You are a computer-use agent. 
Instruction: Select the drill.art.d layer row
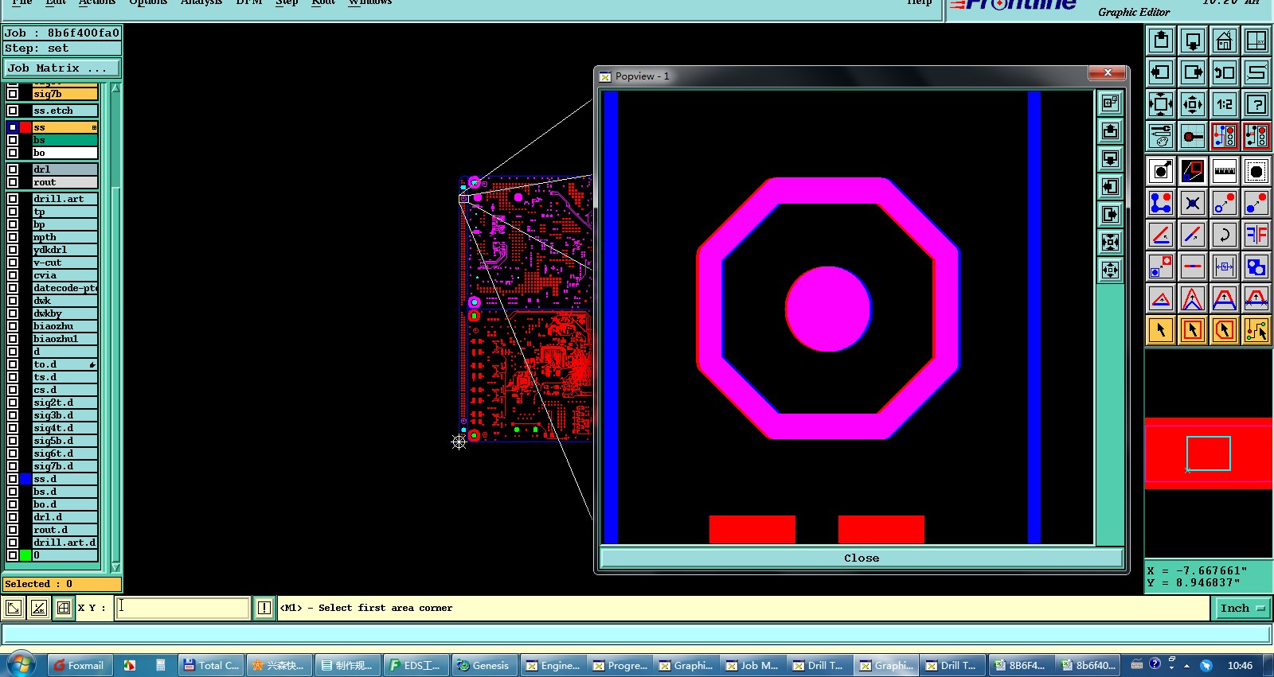(x=64, y=543)
